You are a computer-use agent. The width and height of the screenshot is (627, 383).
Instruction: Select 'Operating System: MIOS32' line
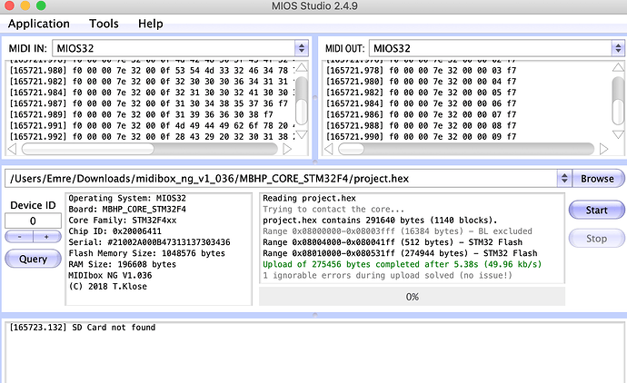(127, 198)
